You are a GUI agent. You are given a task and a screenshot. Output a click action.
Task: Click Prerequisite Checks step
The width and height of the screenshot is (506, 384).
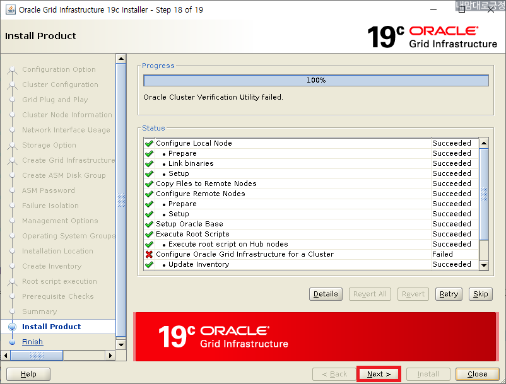[x=58, y=296]
